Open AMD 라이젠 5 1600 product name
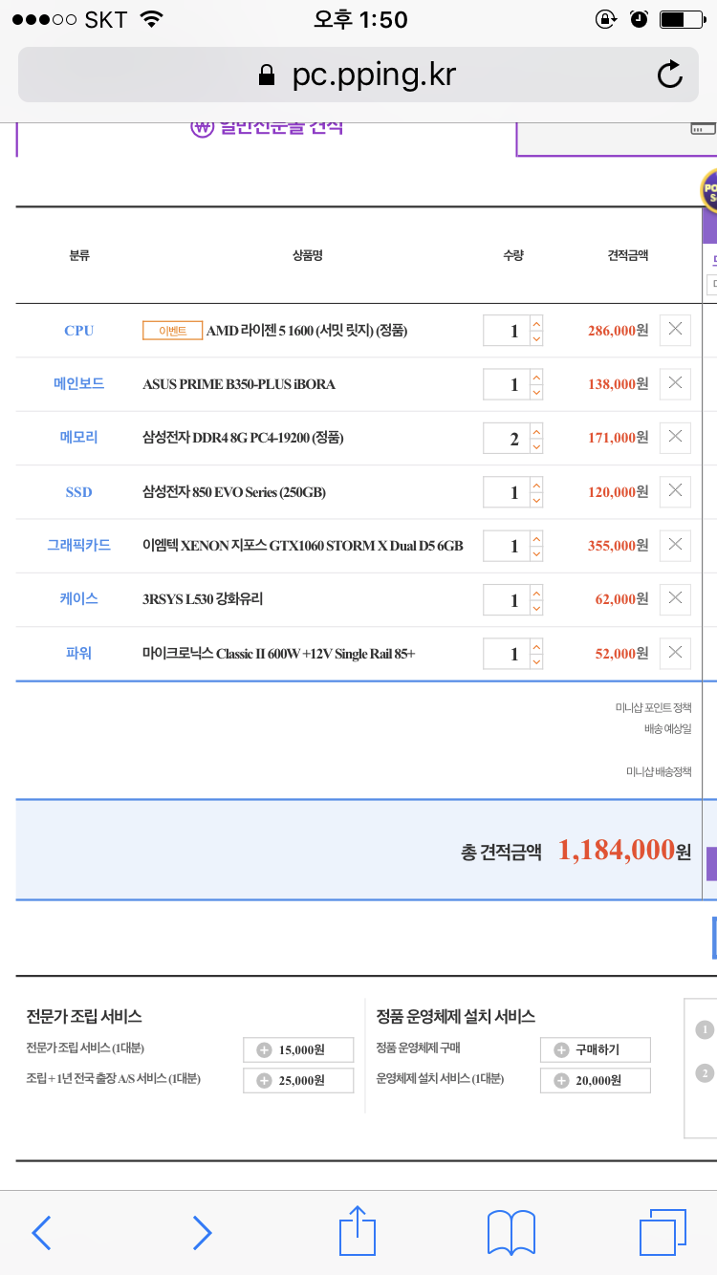Screen dimensions: 717x1275 pyautogui.click(x=307, y=331)
